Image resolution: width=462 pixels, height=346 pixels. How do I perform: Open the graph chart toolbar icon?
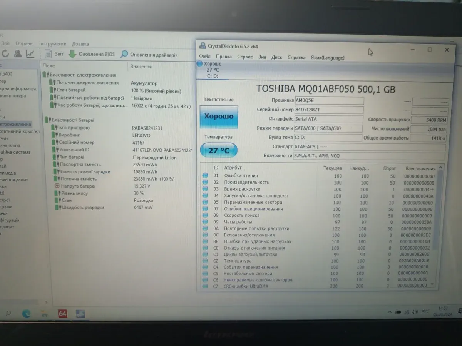30,54
